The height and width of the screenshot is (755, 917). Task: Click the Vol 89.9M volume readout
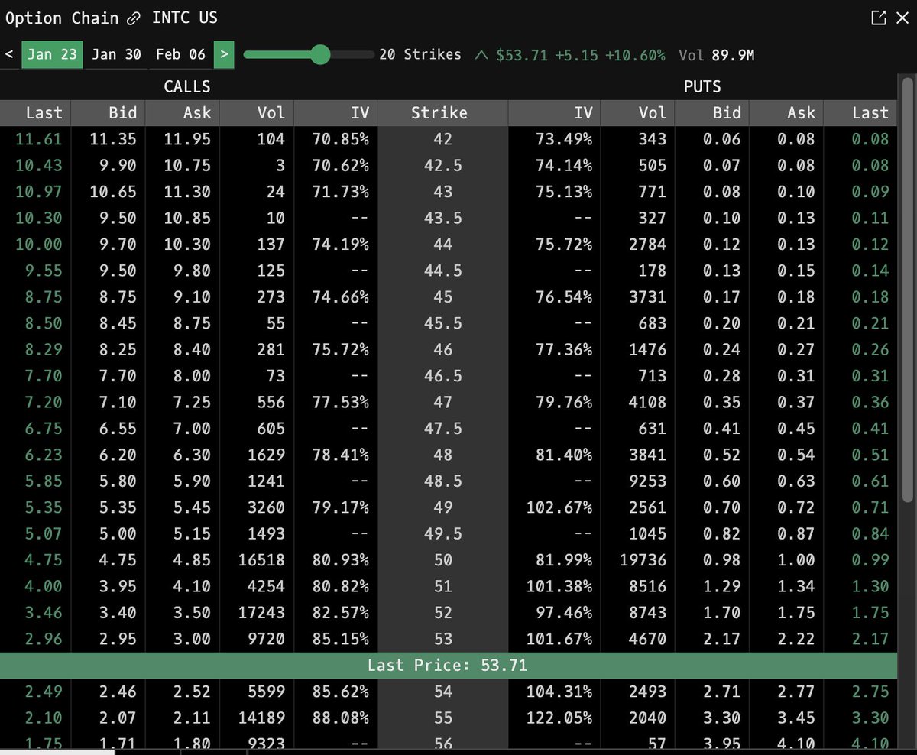[x=716, y=55]
